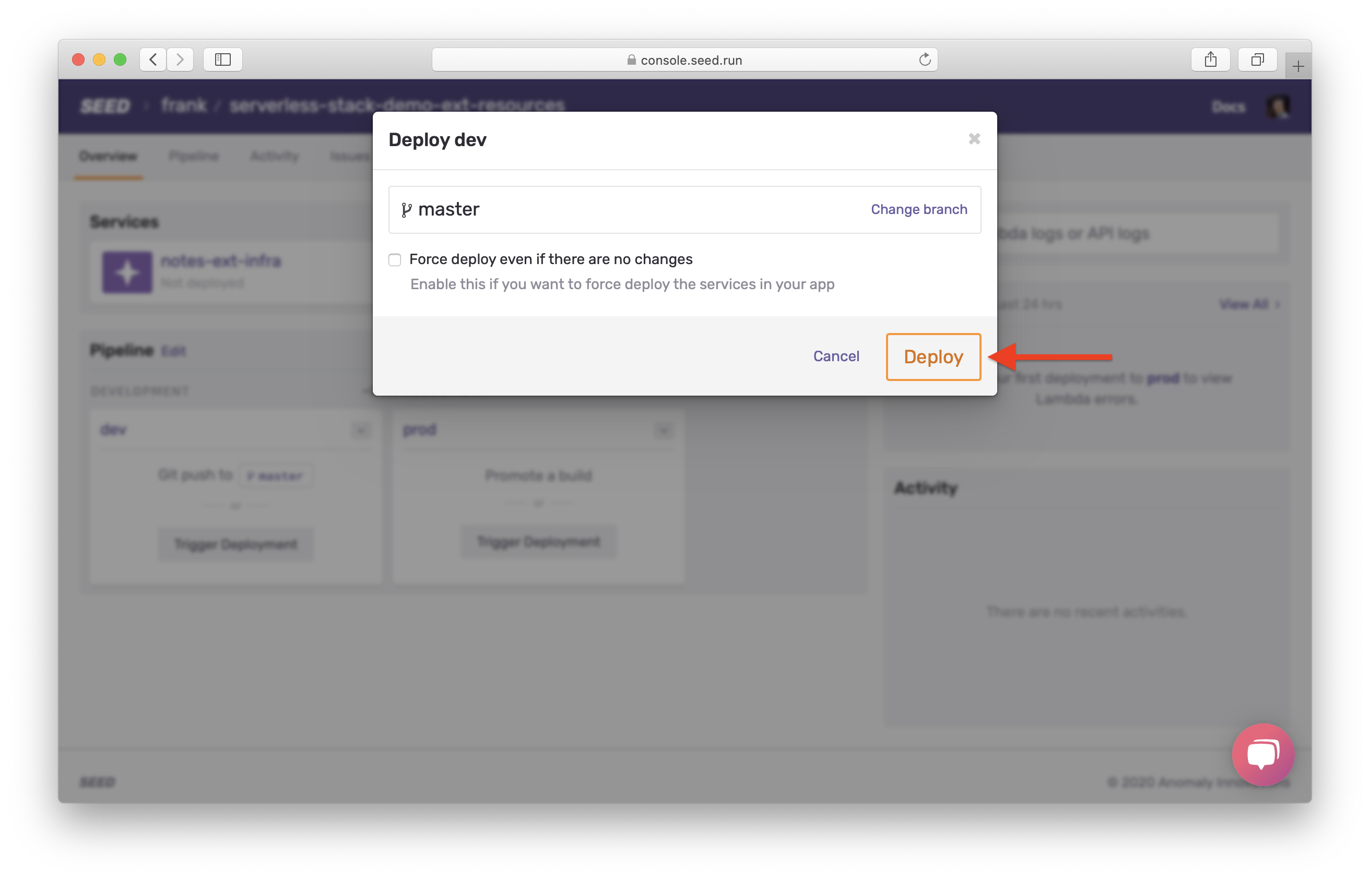The image size is (1370, 880).
Task: Click the notes-ext-infra service icon
Action: click(x=127, y=271)
